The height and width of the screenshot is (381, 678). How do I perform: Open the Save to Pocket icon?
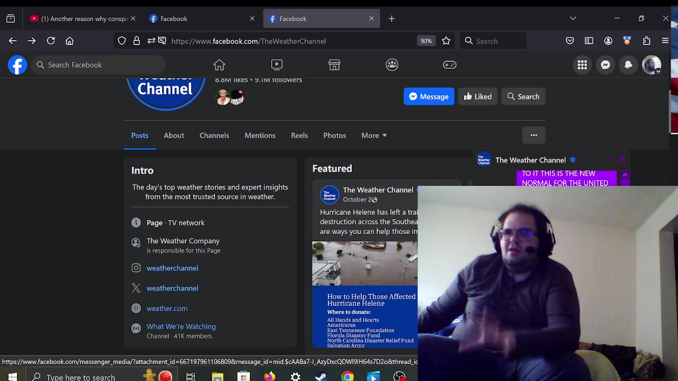tap(570, 41)
